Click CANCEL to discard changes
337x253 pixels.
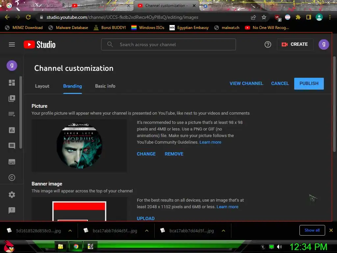click(x=280, y=83)
